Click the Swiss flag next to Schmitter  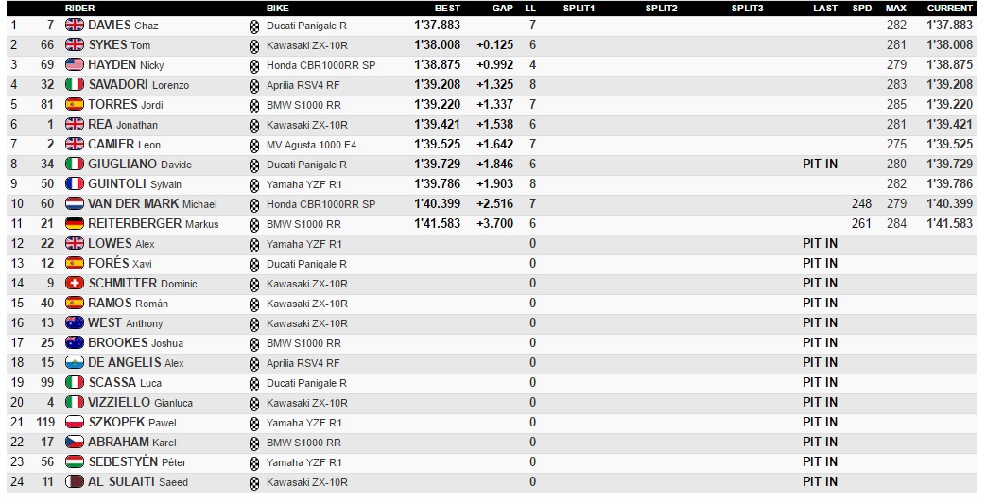click(74, 284)
